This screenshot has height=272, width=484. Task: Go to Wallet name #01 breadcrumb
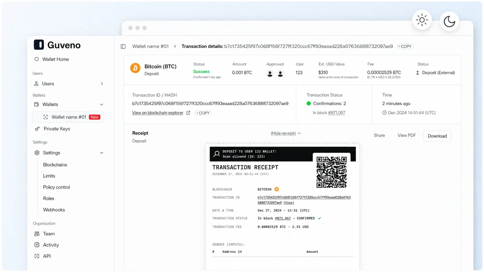point(151,46)
